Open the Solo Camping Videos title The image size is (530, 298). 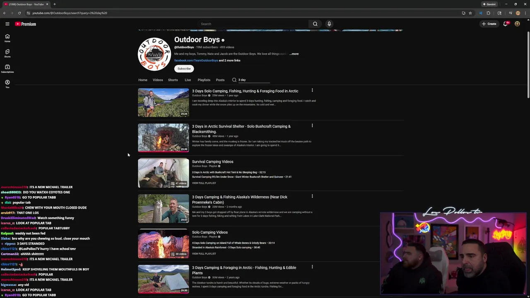click(x=210, y=233)
